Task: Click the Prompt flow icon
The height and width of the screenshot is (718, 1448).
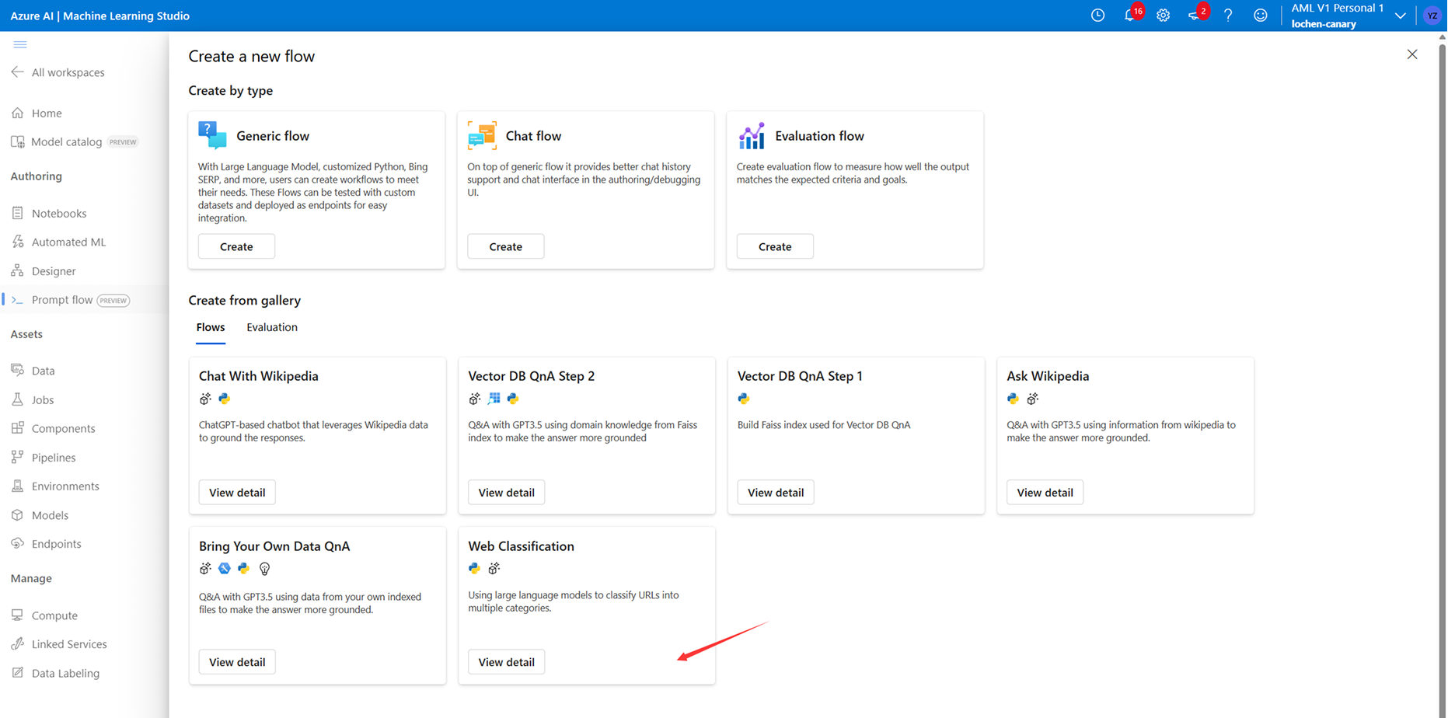Action: point(17,300)
